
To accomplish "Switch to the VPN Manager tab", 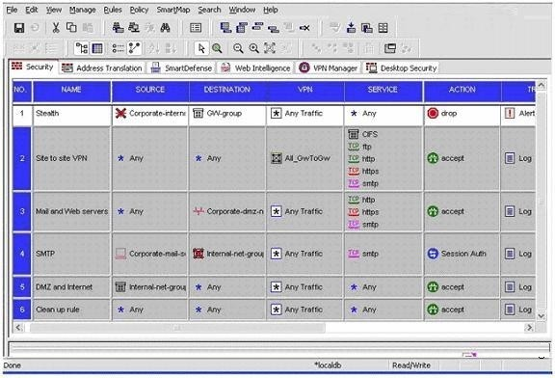I will [x=329, y=68].
